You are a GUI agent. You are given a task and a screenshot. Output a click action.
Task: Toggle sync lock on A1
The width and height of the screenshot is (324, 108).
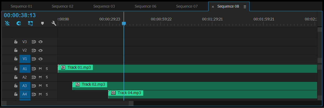point(34,68)
